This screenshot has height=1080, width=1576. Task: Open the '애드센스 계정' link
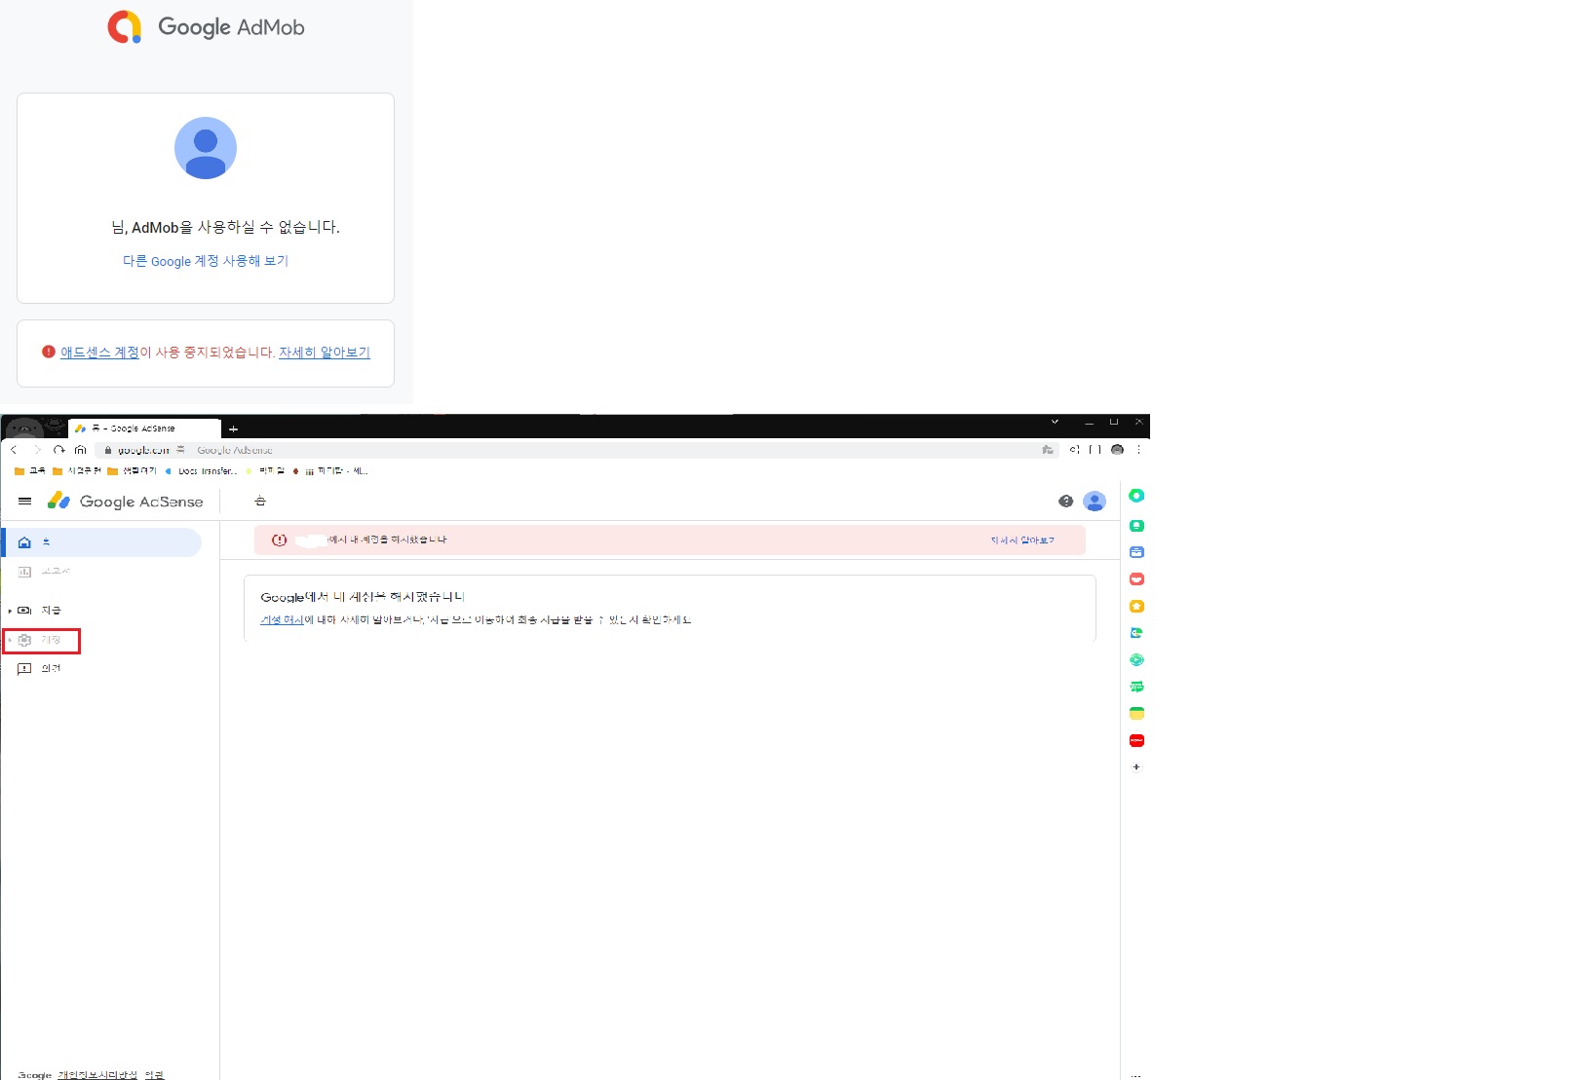click(x=99, y=353)
